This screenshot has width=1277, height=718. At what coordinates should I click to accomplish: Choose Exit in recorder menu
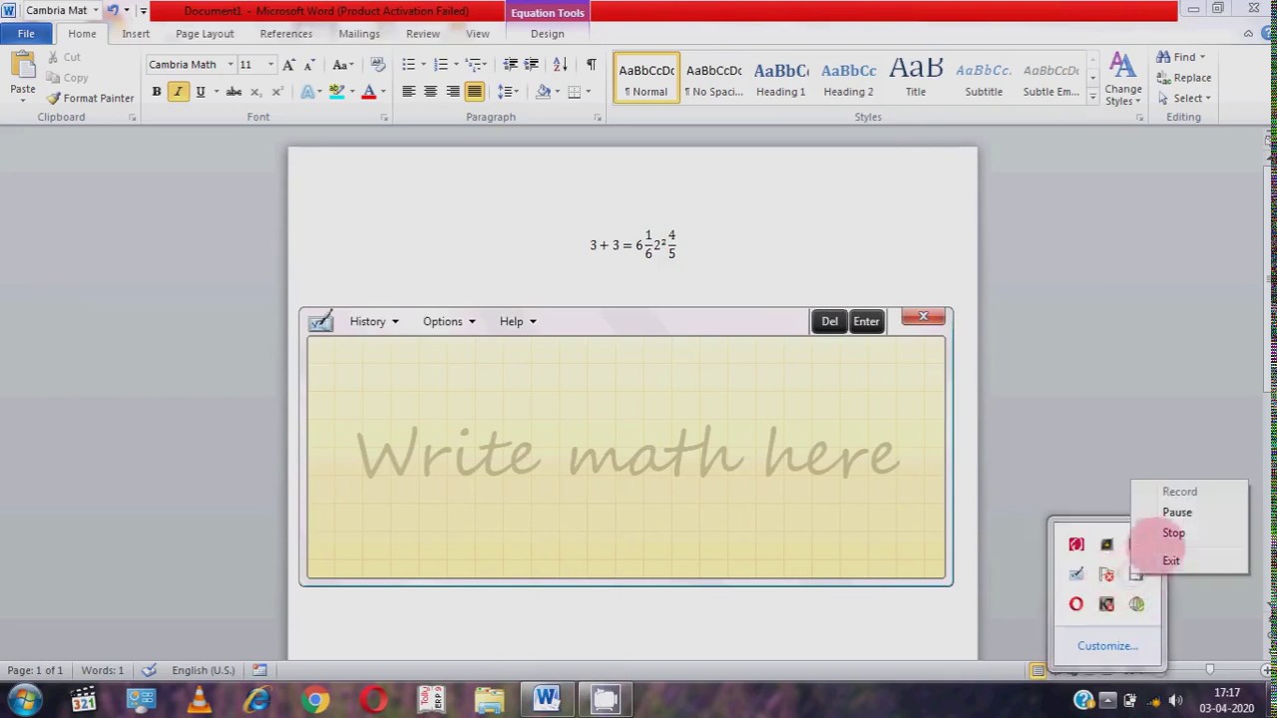coord(1171,560)
